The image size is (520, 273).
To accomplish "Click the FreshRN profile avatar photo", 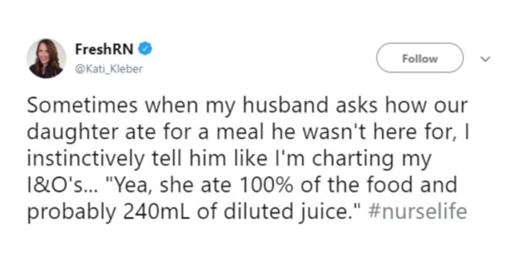I will [46, 58].
